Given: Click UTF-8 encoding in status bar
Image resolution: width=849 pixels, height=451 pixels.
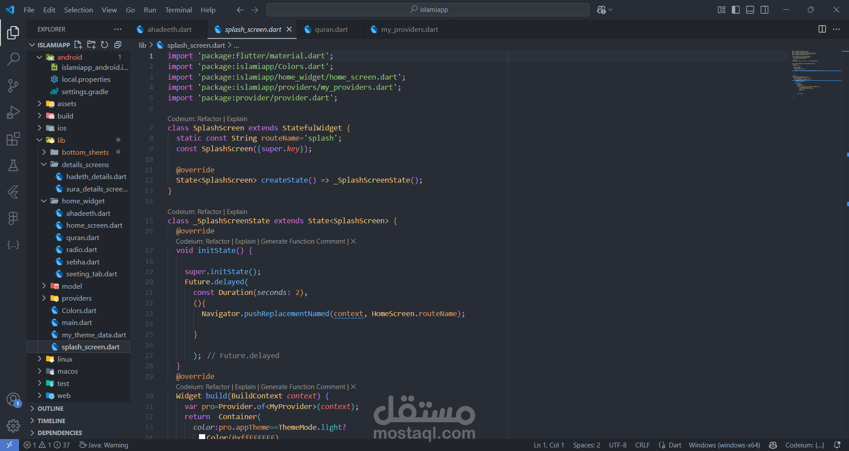Looking at the screenshot, I should point(618,445).
